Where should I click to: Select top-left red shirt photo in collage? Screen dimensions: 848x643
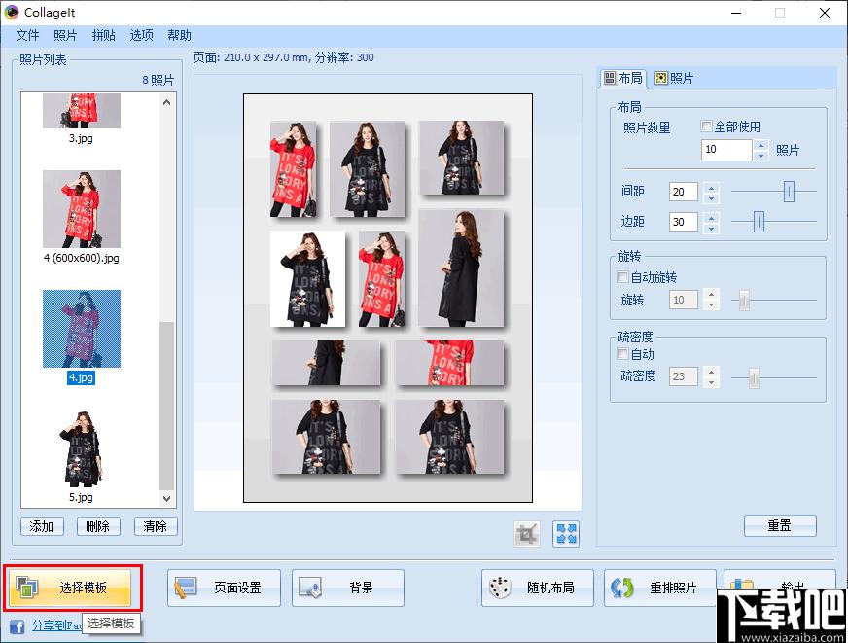(293, 168)
